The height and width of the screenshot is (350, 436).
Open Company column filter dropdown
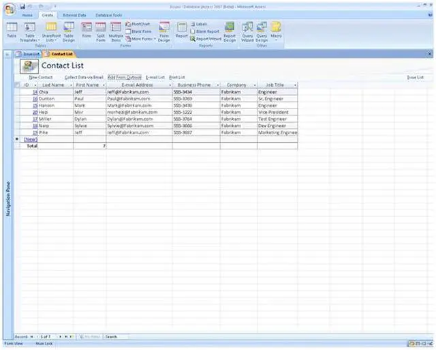(x=253, y=85)
